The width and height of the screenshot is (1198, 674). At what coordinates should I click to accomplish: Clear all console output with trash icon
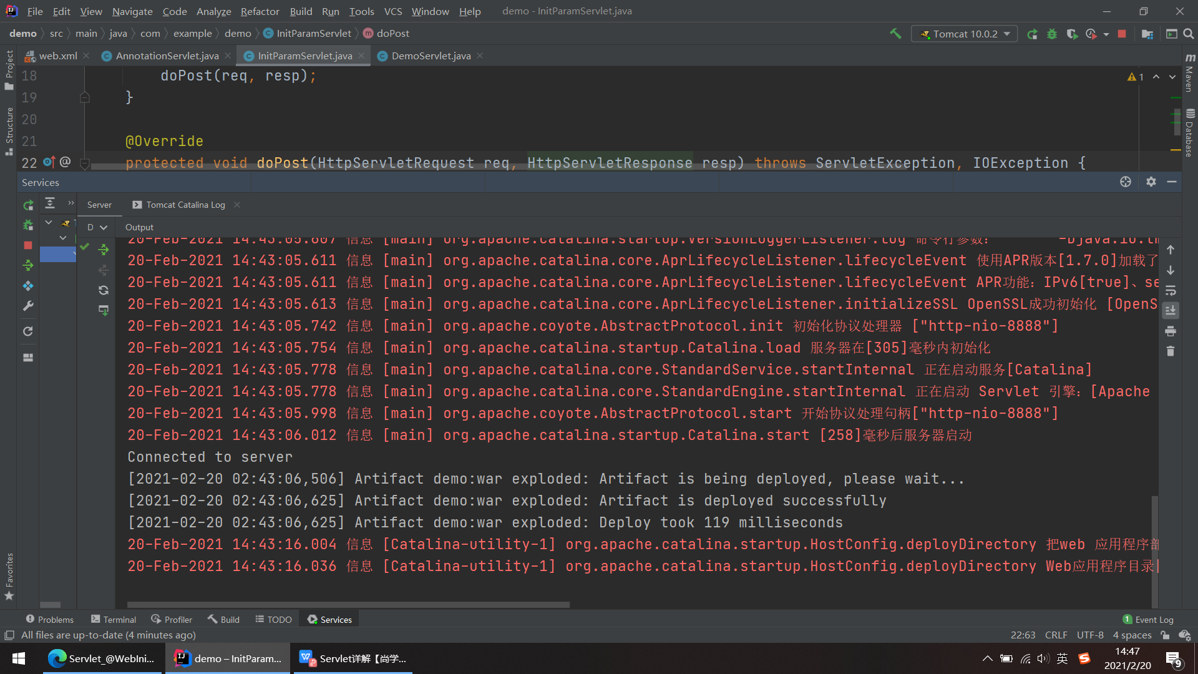coord(1171,351)
